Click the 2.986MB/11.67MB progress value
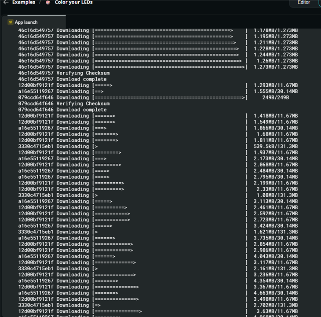 click(276, 250)
